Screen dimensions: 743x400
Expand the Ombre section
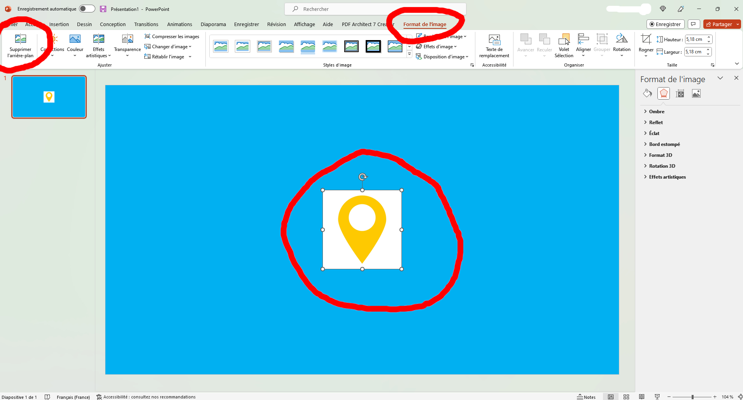656,111
